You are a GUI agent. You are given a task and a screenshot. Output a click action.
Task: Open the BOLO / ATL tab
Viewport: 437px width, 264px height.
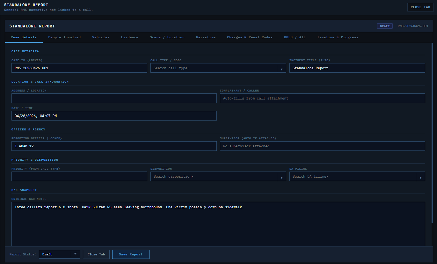[x=295, y=37]
